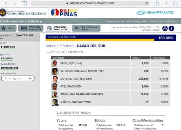Click registered voters value 373,692

(83, 125)
